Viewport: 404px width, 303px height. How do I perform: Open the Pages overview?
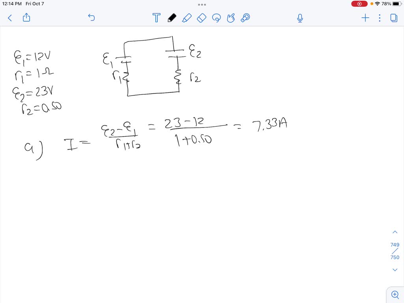coord(393,18)
